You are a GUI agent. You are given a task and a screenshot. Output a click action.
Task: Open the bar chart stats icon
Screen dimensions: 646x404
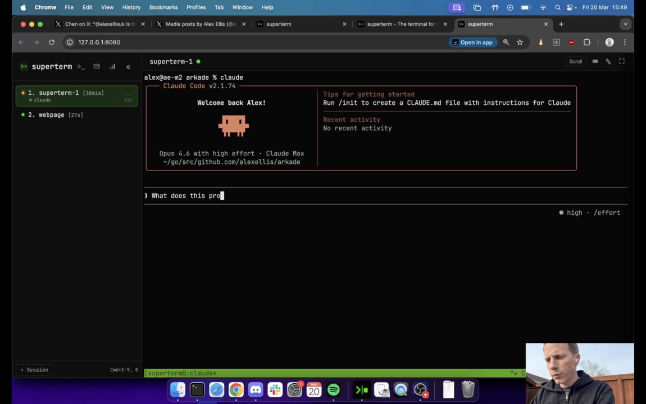pos(112,67)
